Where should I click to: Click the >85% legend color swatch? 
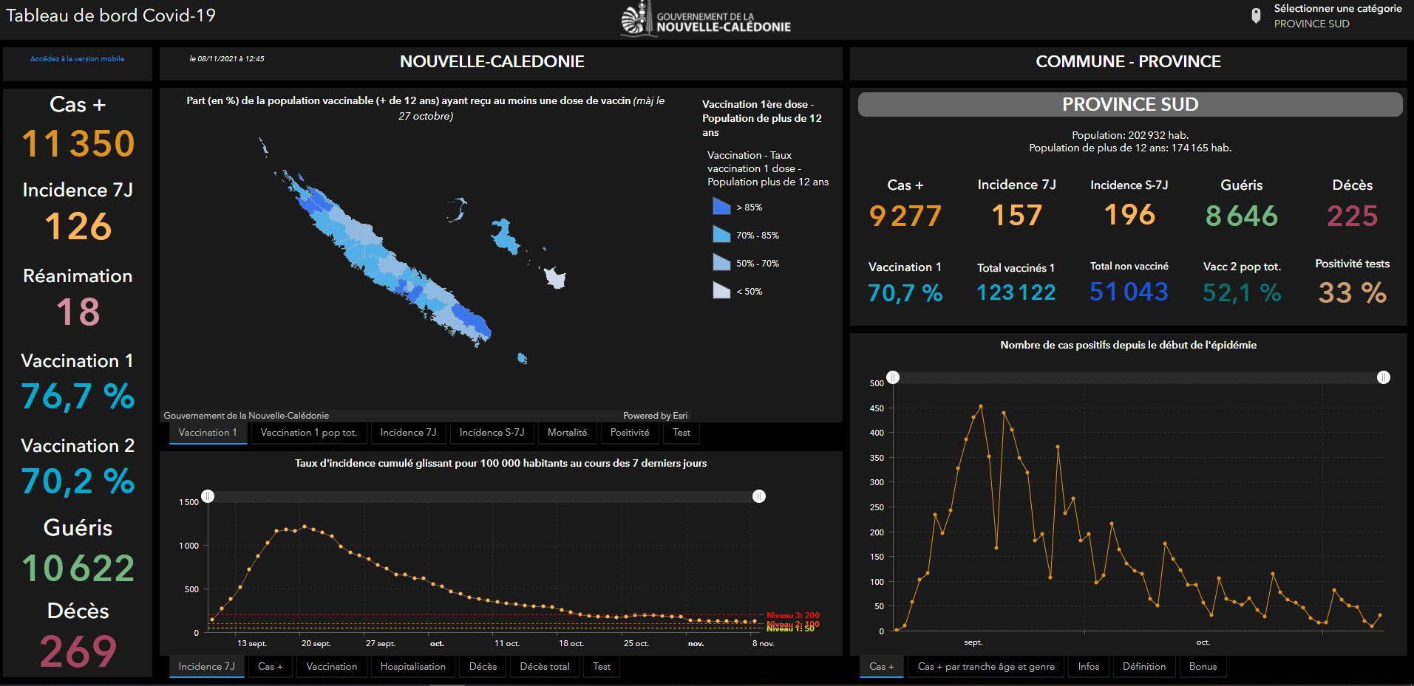pos(721,207)
